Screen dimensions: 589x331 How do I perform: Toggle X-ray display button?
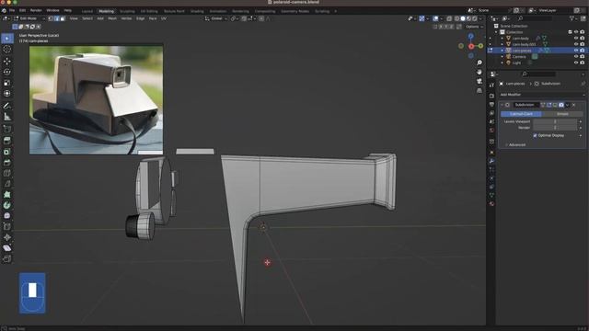[449, 18]
